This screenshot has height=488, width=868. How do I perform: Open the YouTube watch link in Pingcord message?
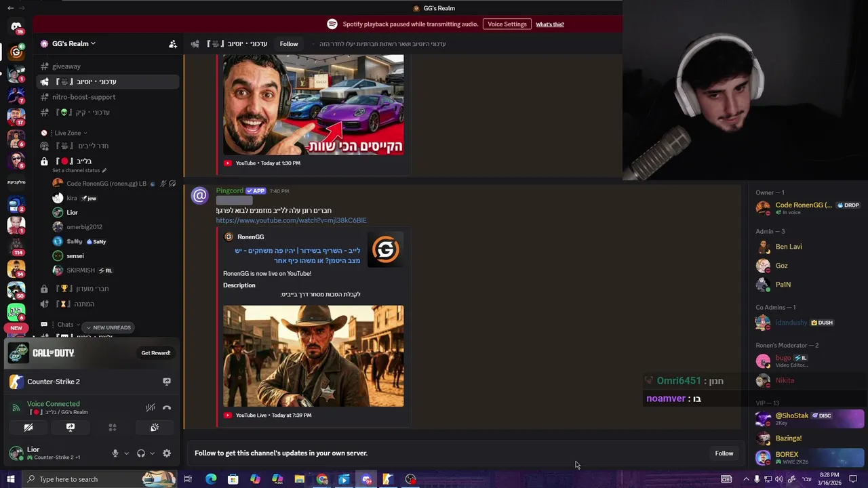pyautogui.click(x=292, y=220)
